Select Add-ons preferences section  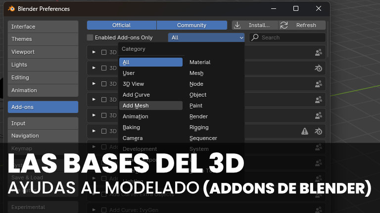pos(43,107)
